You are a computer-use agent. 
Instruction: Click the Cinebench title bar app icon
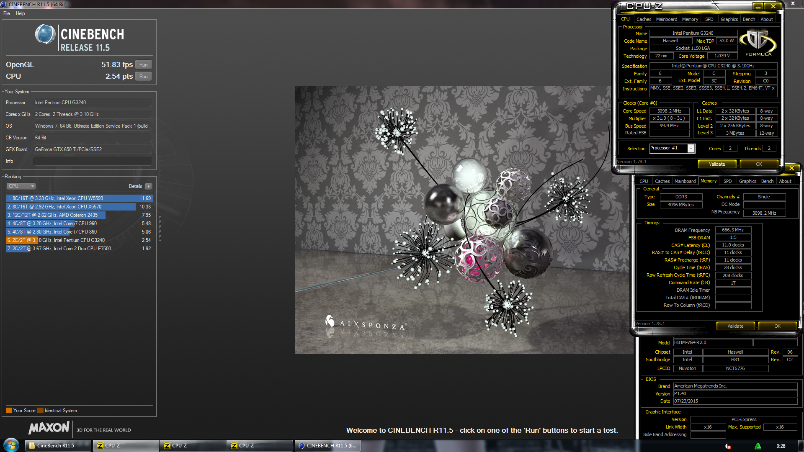pyautogui.click(x=4, y=4)
